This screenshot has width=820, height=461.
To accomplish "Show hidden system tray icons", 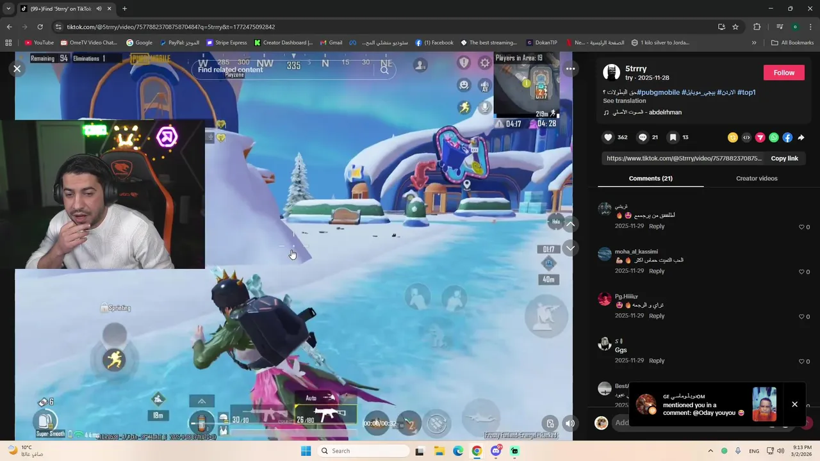I will coord(710,451).
